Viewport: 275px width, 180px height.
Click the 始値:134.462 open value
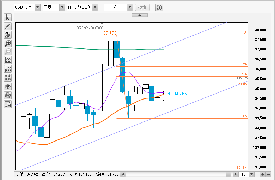point(27,174)
